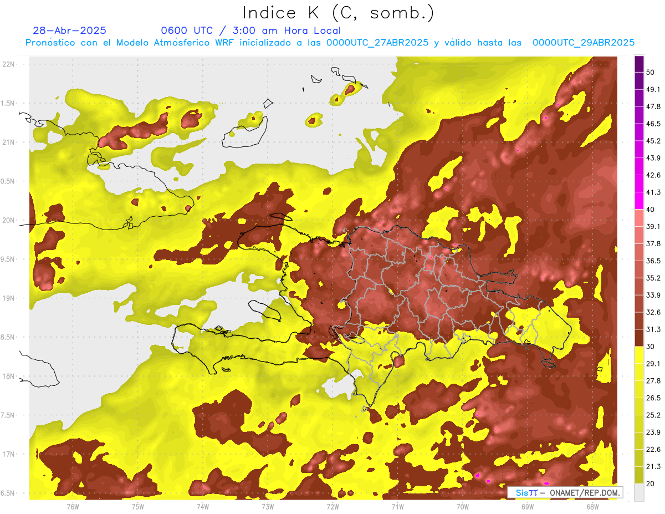Select the '19N' latitude label
This screenshot has width=665, height=514.
[8, 298]
